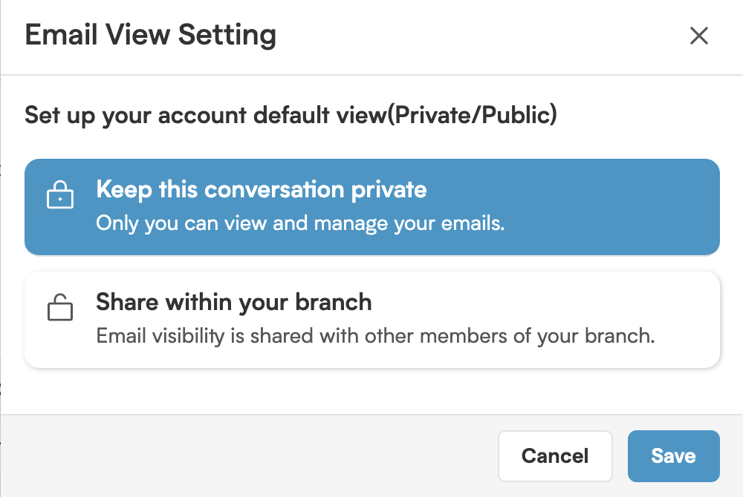Click 'Email visibility is shared' description text
This screenshot has height=497, width=743.
click(x=375, y=336)
